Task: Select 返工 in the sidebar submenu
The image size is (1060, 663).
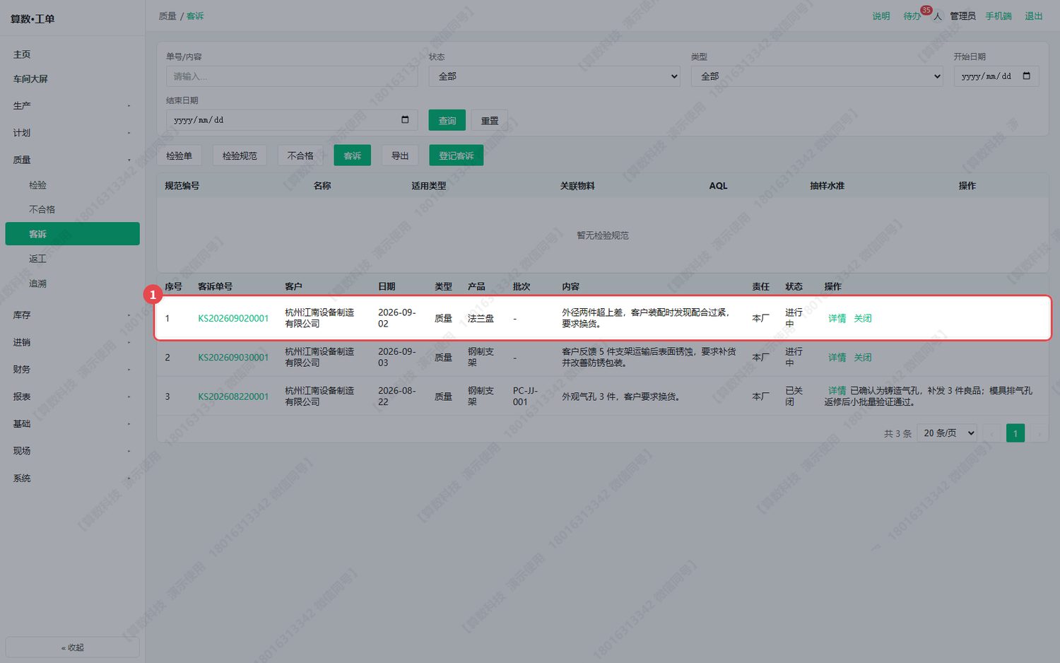Action: pos(72,259)
